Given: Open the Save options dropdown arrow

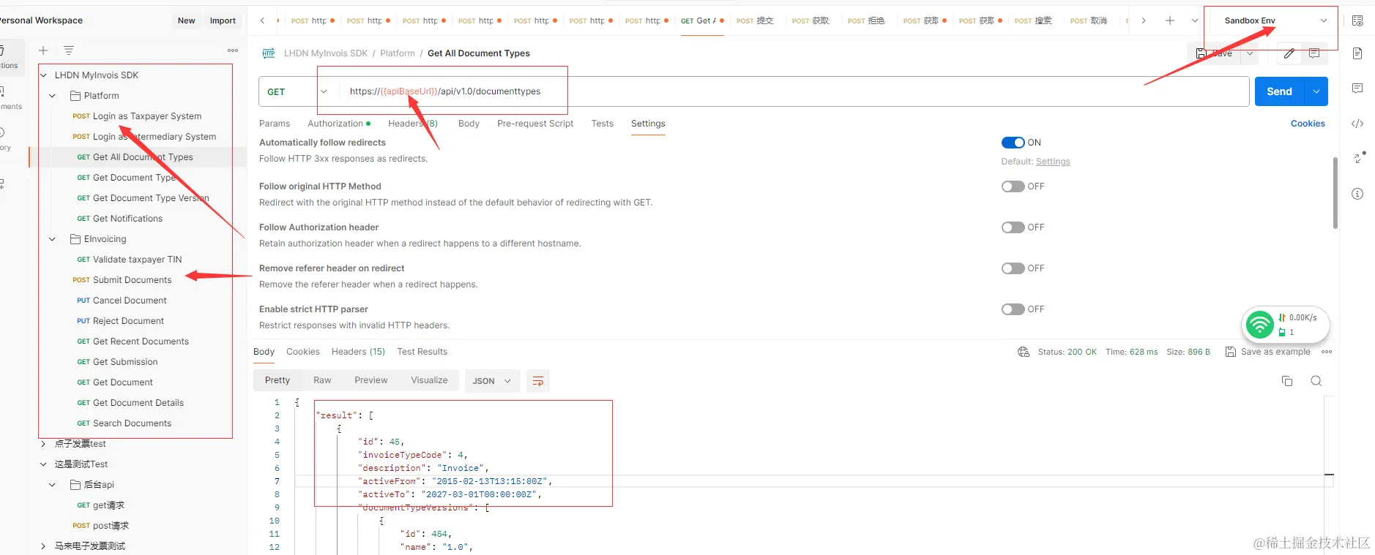Looking at the screenshot, I should (1250, 53).
